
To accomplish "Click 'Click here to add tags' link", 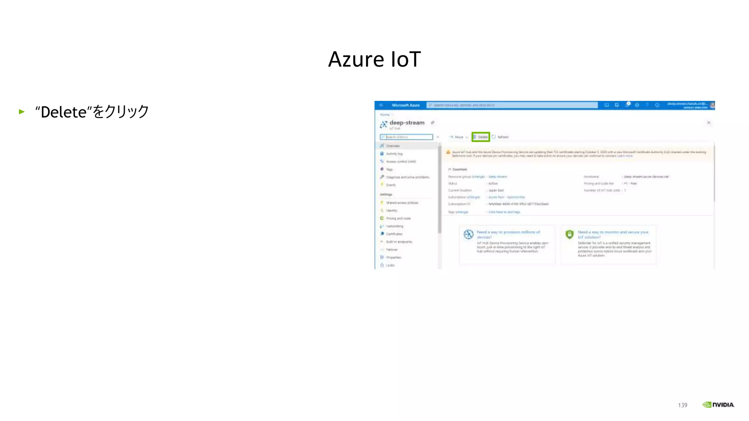I will pyautogui.click(x=504, y=212).
